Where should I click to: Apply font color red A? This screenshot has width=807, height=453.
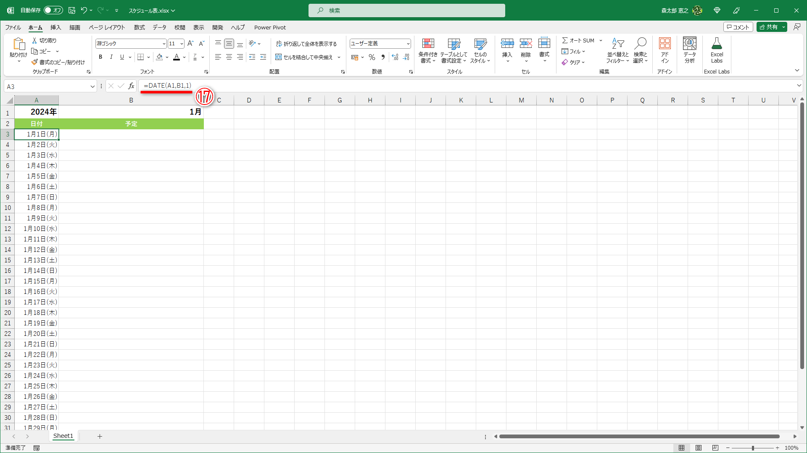[177, 57]
